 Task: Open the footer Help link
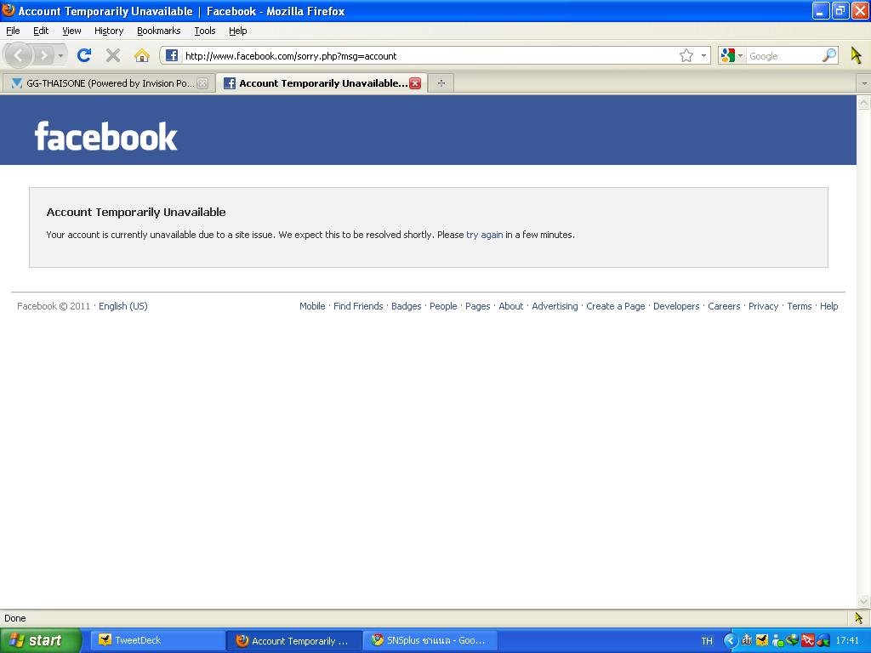(828, 306)
